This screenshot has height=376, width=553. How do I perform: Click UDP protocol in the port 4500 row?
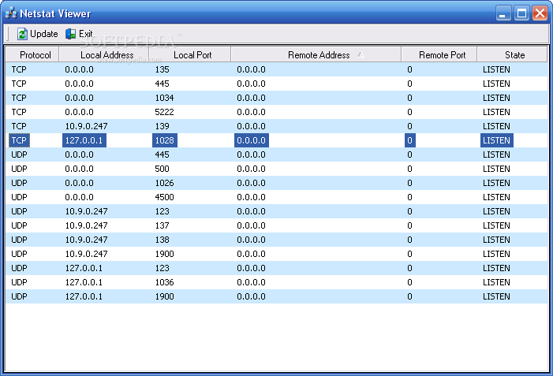[19, 197]
